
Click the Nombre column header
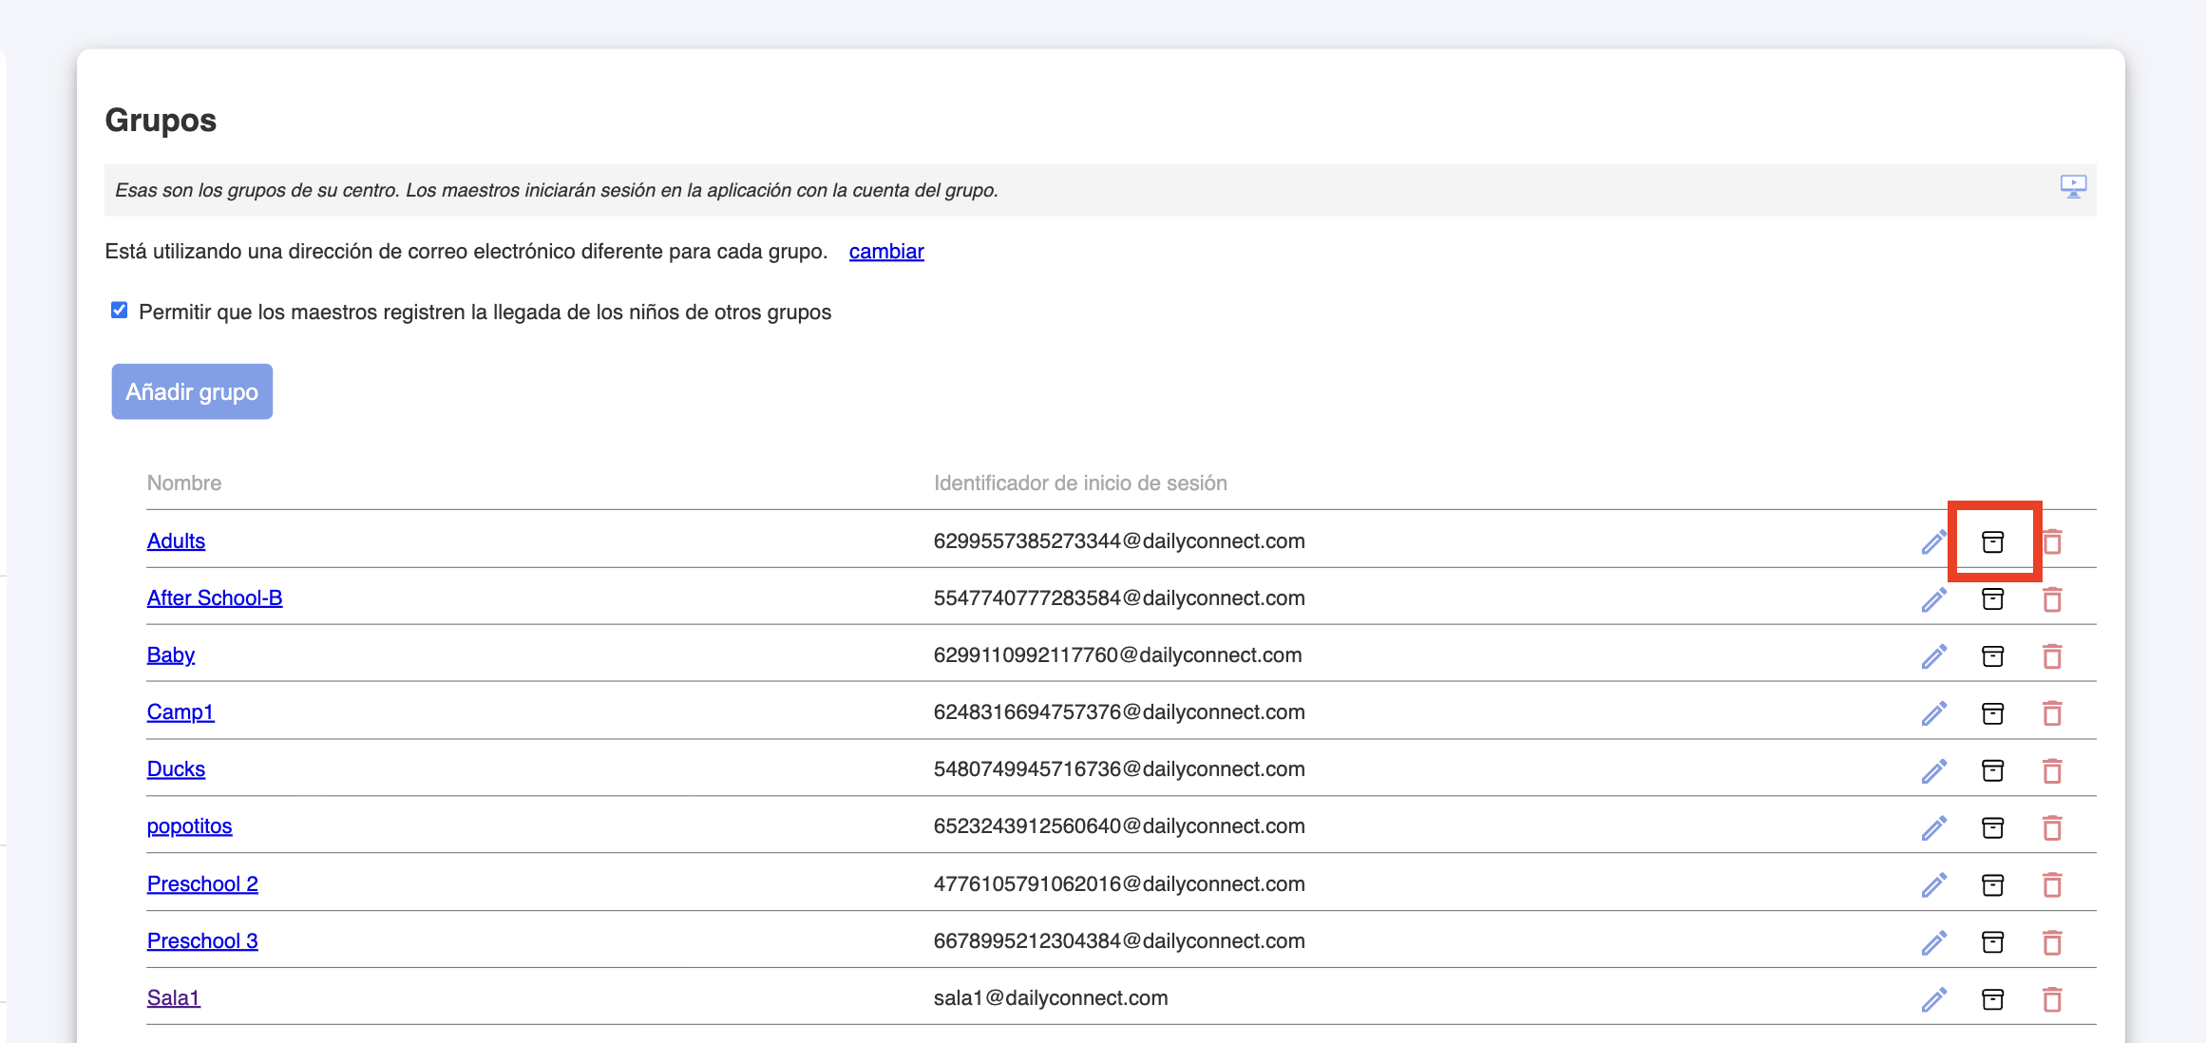(184, 483)
